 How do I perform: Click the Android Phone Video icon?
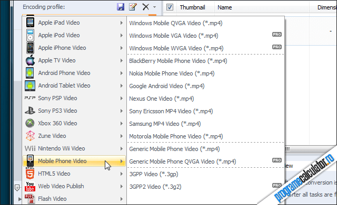pos(30,73)
